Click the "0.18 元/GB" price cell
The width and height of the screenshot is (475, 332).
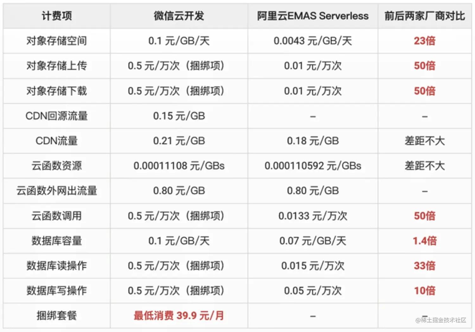click(x=313, y=141)
